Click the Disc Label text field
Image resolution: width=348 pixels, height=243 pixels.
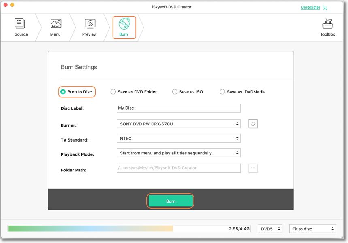(x=178, y=108)
